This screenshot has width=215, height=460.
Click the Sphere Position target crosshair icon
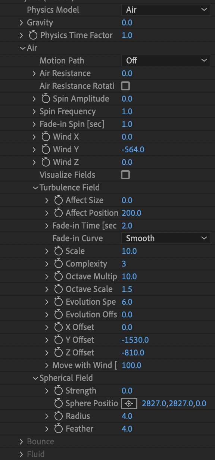pyautogui.click(x=129, y=403)
